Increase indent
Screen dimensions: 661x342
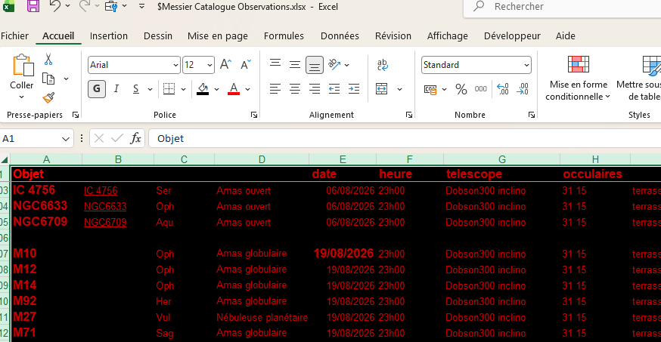tap(354, 89)
